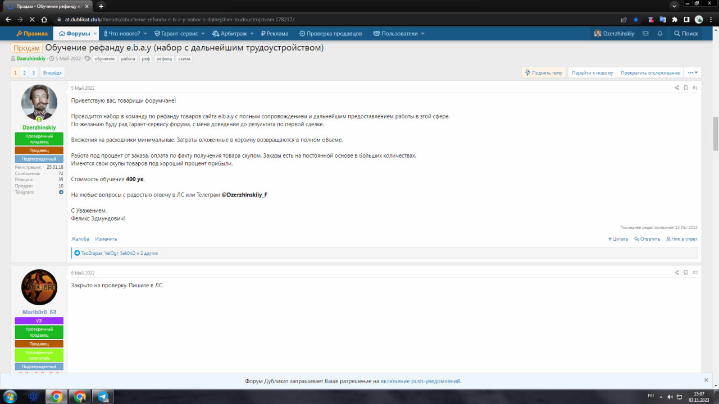Bookmark this page with the star icon
719x404 pixels.
pos(636,19)
